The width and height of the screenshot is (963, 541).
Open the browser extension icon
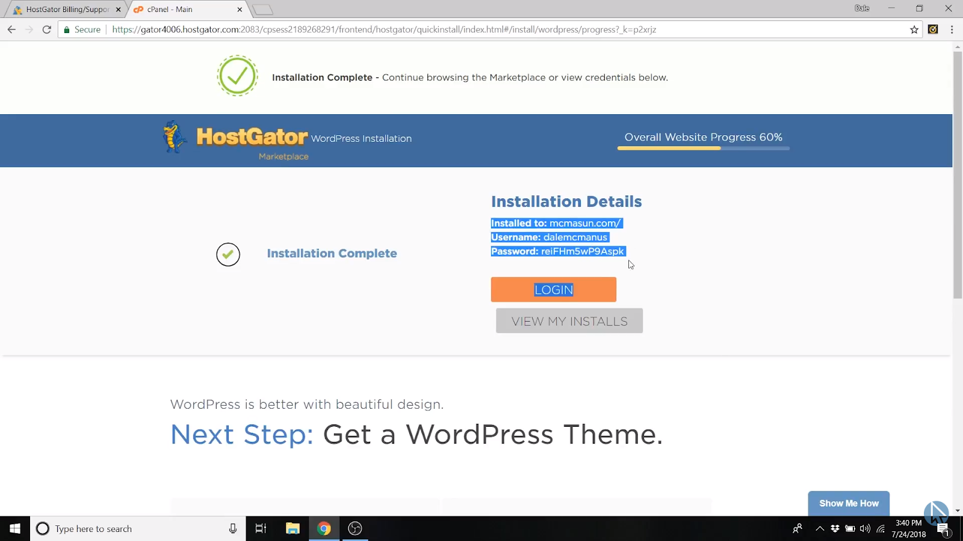(x=933, y=29)
